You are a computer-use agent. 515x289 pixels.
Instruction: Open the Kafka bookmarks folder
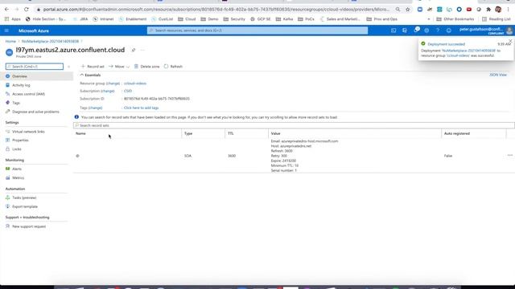point(284,19)
